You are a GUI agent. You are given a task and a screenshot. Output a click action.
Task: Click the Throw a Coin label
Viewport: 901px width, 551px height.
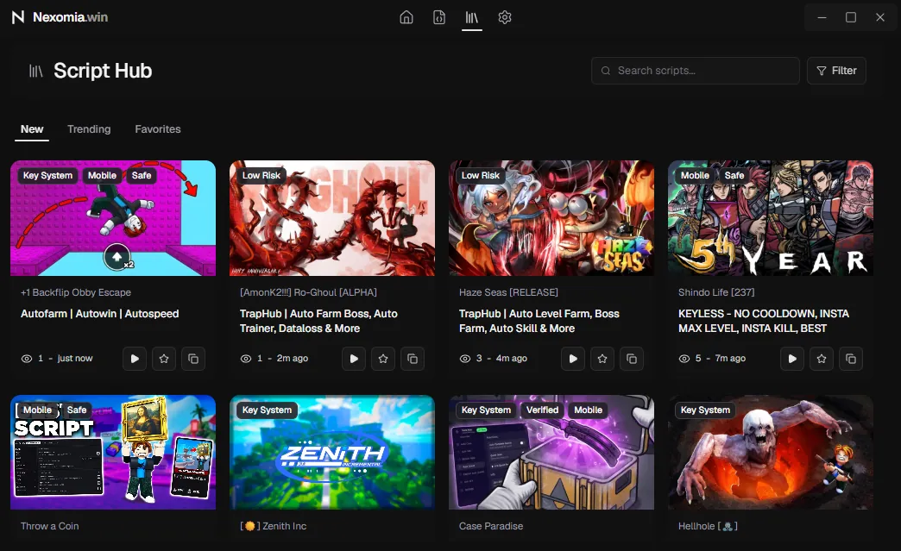click(50, 526)
